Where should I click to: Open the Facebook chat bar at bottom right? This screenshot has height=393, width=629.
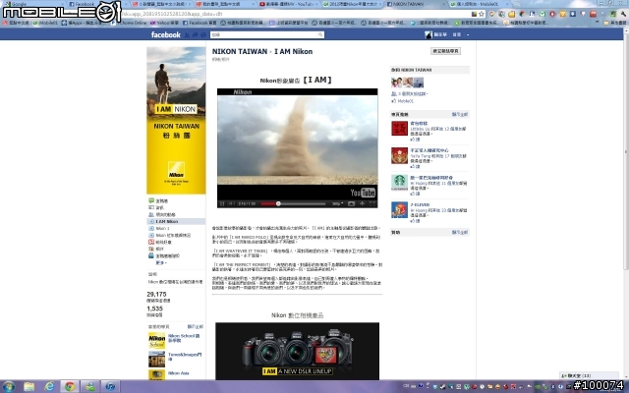(589, 375)
